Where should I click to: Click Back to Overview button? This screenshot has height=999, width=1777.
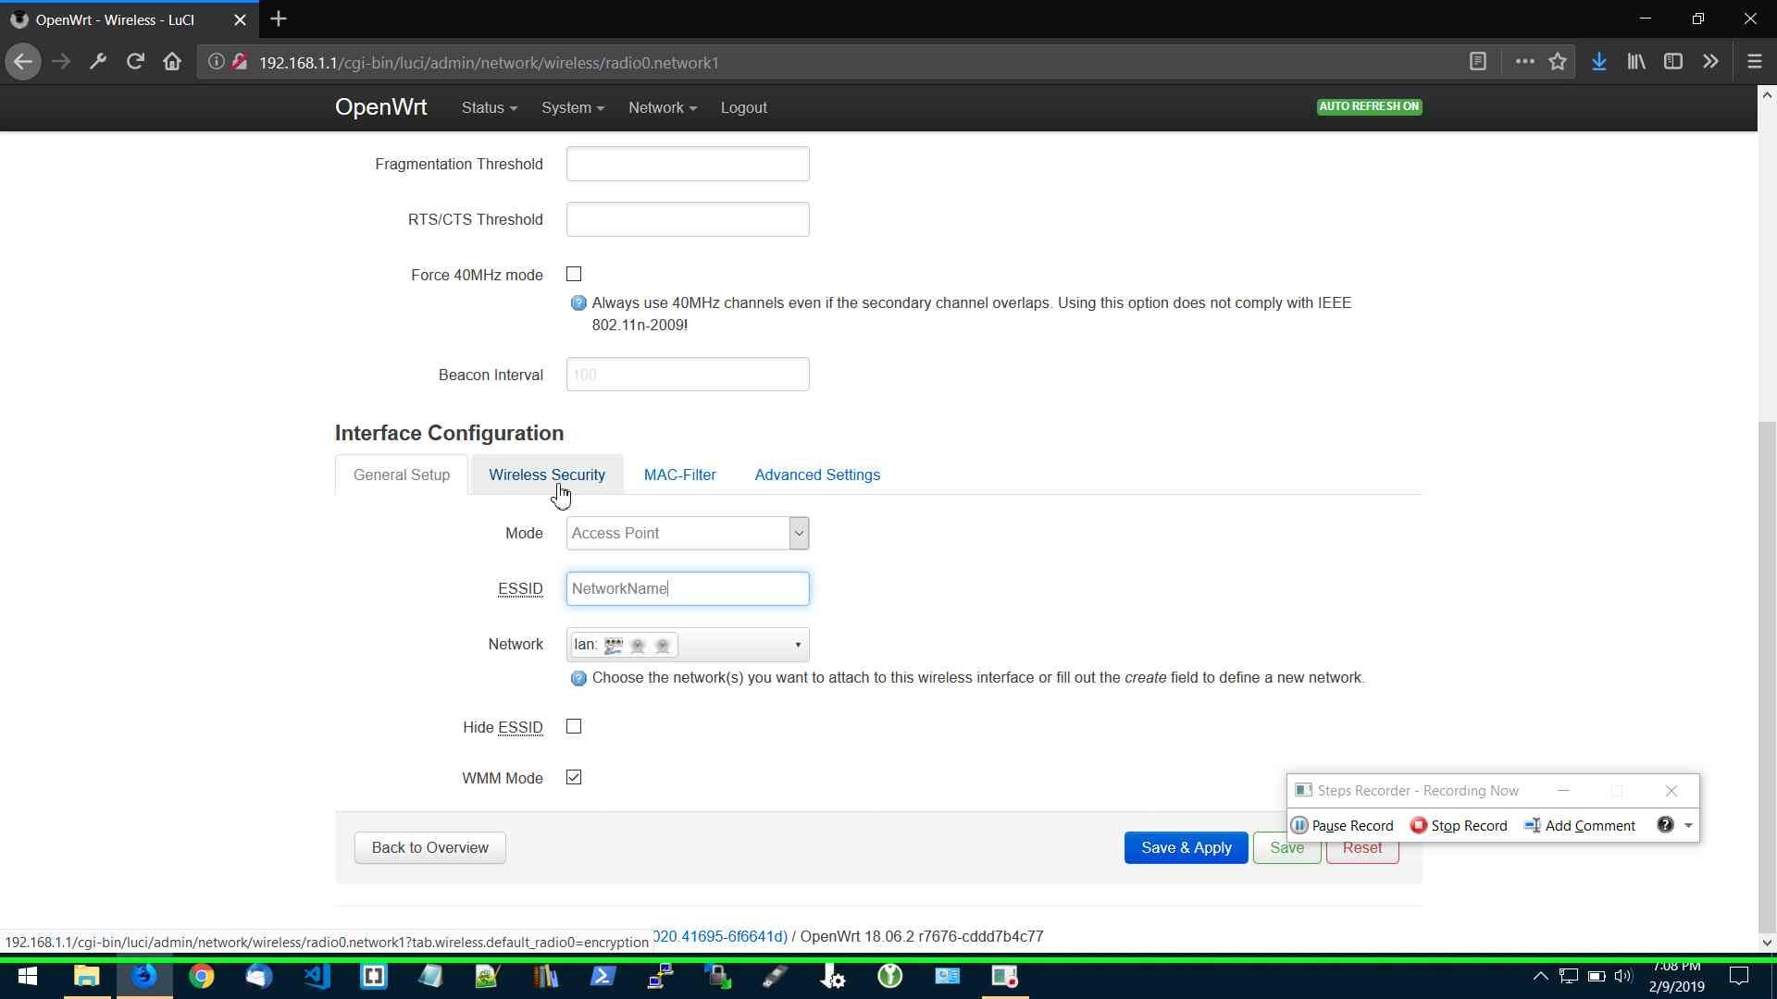[x=429, y=847]
